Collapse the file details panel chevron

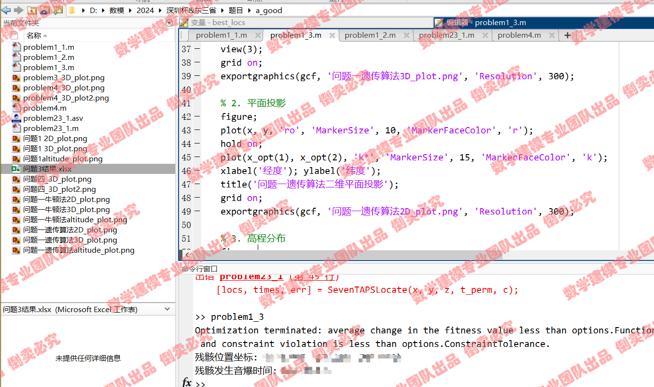(167, 309)
